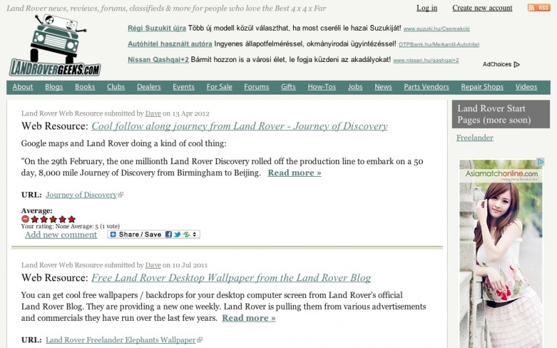Click the Facebook icon in Share/Save
The width and height of the screenshot is (557, 348).
pos(168,235)
